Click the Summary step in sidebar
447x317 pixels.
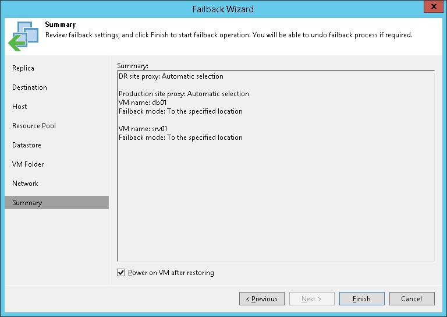point(27,203)
